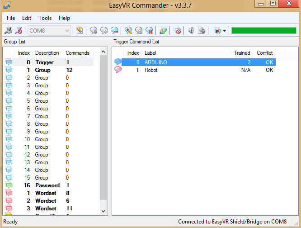The image size is (301, 228).
Task: Click the EasyVR Commander title bar app icon
Action: (x=7, y=5)
